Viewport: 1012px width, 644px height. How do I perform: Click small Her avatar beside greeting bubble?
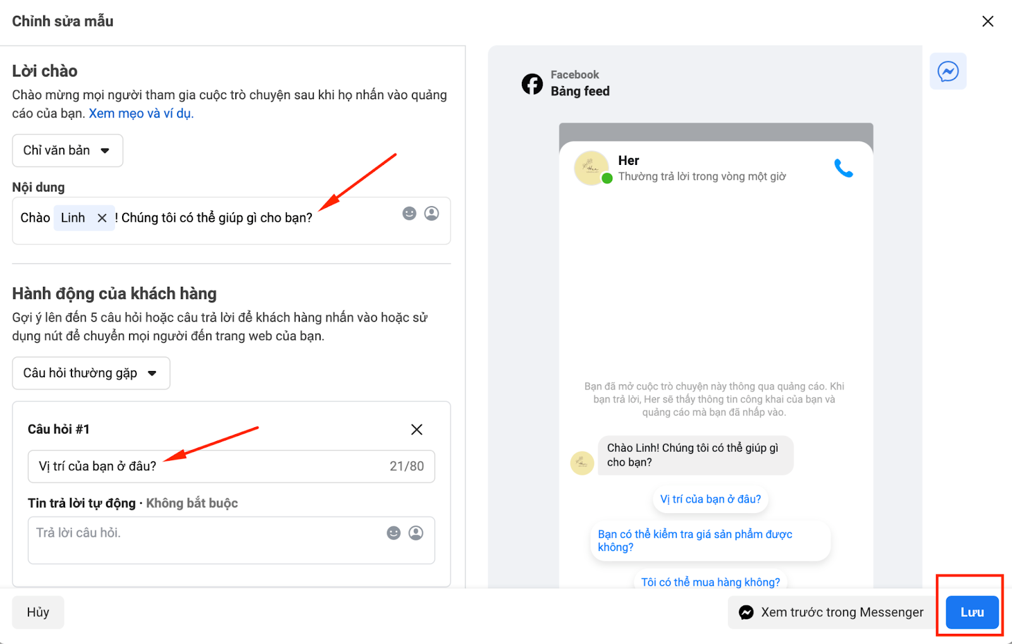pyautogui.click(x=582, y=463)
